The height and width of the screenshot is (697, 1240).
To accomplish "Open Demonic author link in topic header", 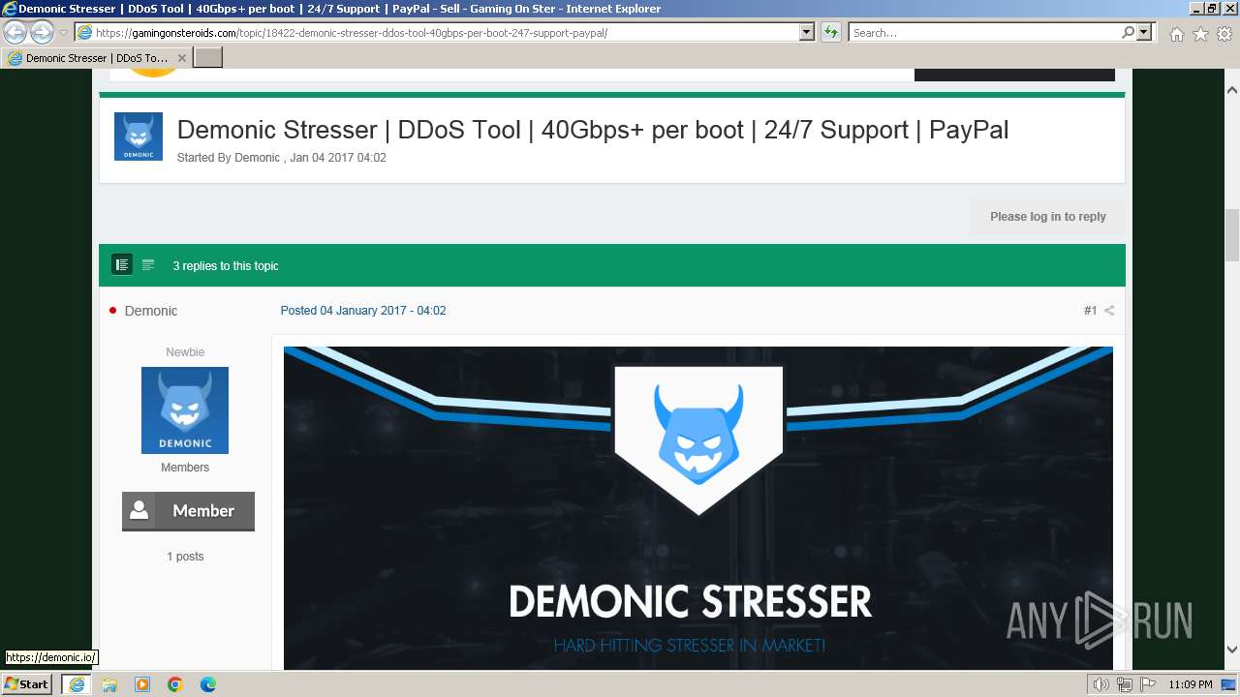I will pos(257,158).
